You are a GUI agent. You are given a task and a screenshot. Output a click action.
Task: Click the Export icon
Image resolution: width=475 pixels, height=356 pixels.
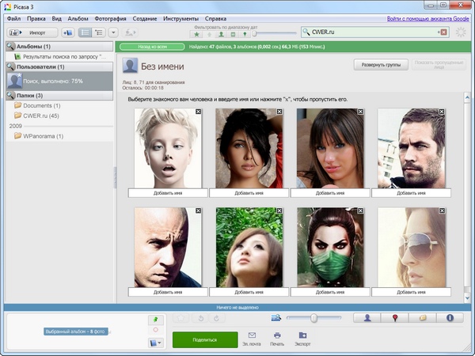(303, 336)
